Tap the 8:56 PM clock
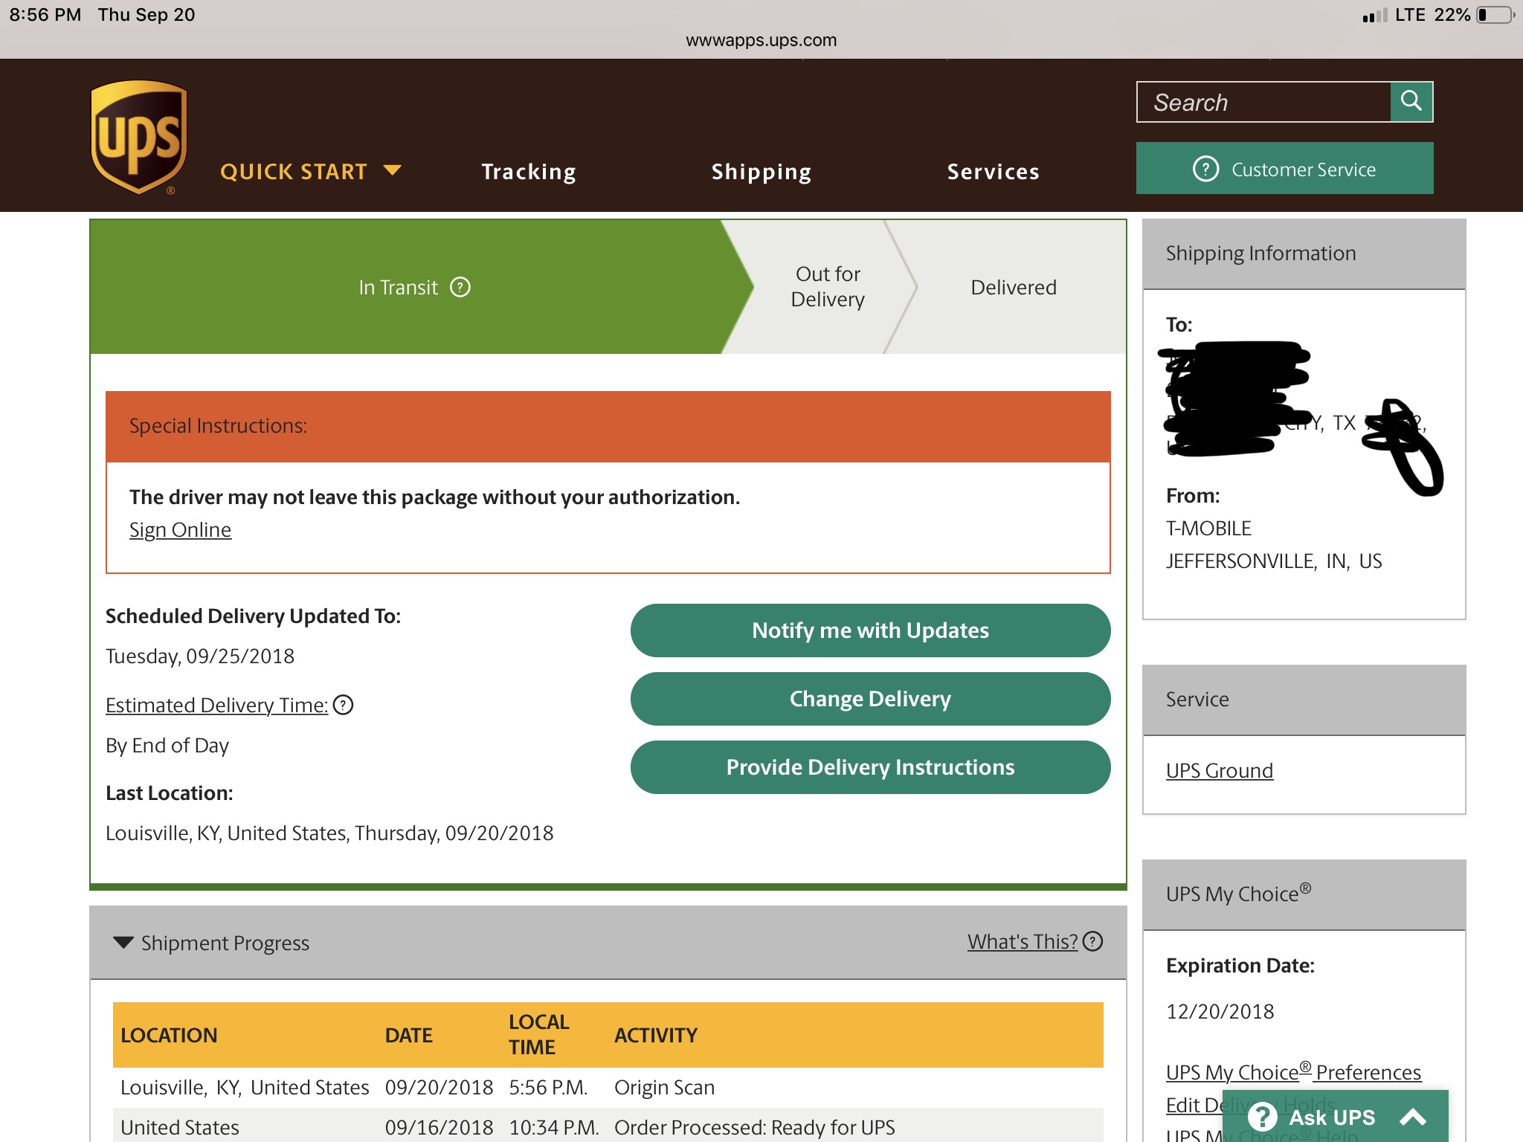The image size is (1523, 1142). point(45,15)
